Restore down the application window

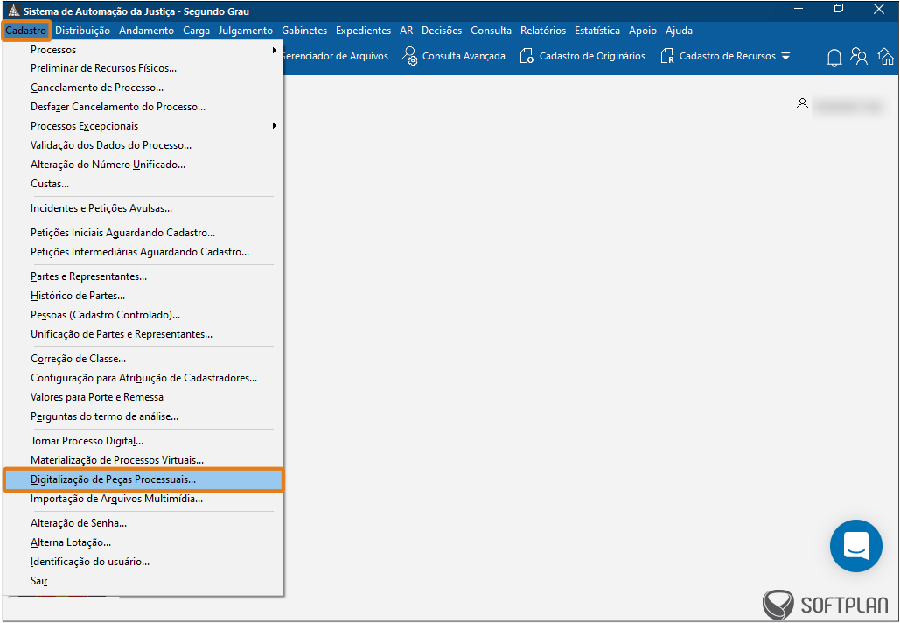coord(839,9)
